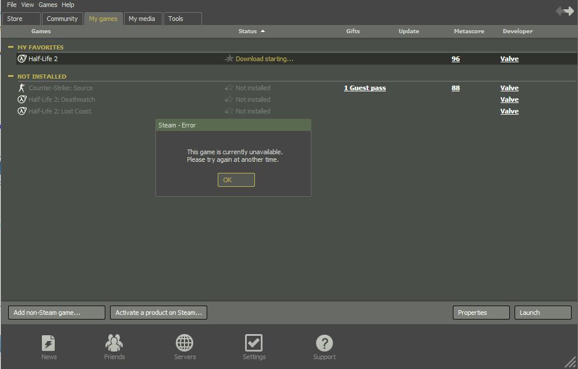Viewport: 578px width, 369px height.
Task: Switch to the Community tab
Action: tap(62, 19)
